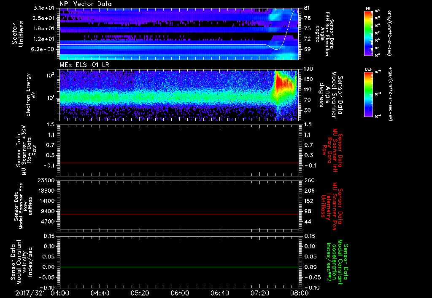Click the 08:00 end time label
The width and height of the screenshot is (432, 298).
click(x=299, y=293)
